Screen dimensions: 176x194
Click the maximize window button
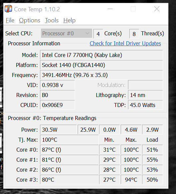(133, 9)
